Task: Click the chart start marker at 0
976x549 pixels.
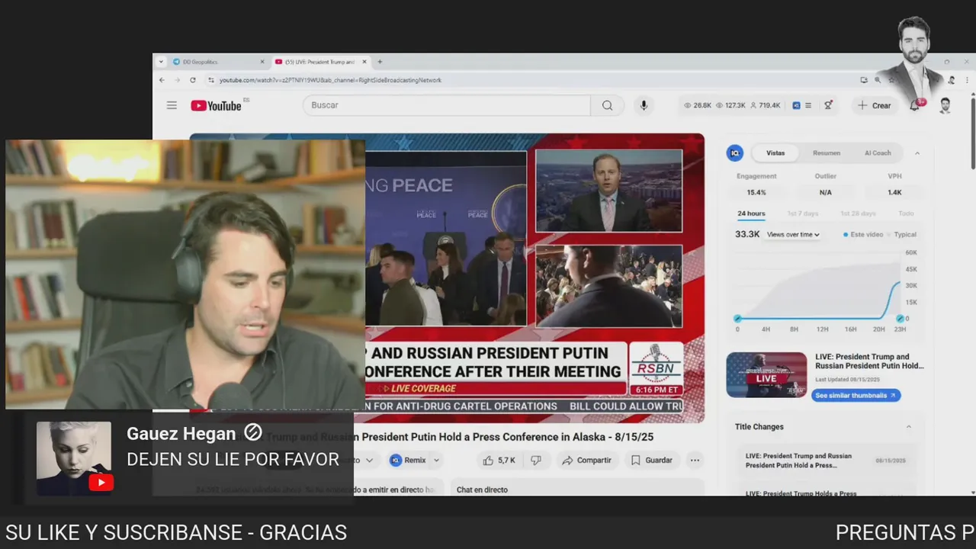Action: (x=737, y=318)
